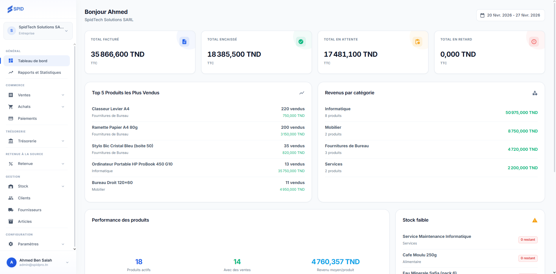Click the clipboard icon on Total en Attente
The height and width of the screenshot is (274, 556).
(x=417, y=42)
